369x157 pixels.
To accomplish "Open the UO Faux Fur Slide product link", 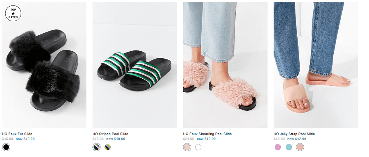I will click(x=17, y=134).
